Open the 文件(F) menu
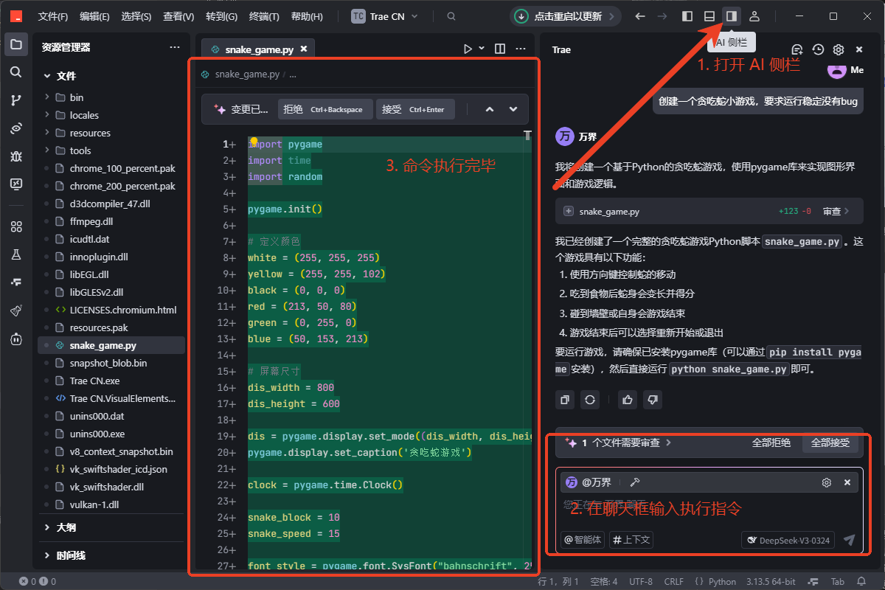The height and width of the screenshot is (590, 885). pyautogui.click(x=52, y=16)
